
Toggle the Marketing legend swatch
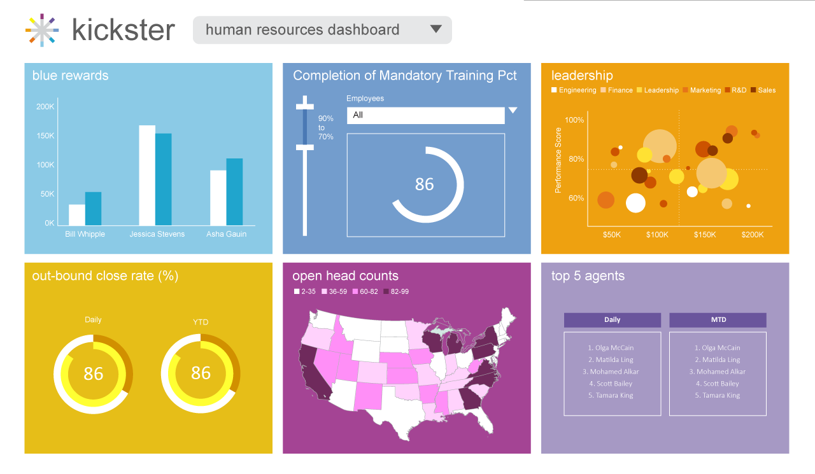point(685,90)
